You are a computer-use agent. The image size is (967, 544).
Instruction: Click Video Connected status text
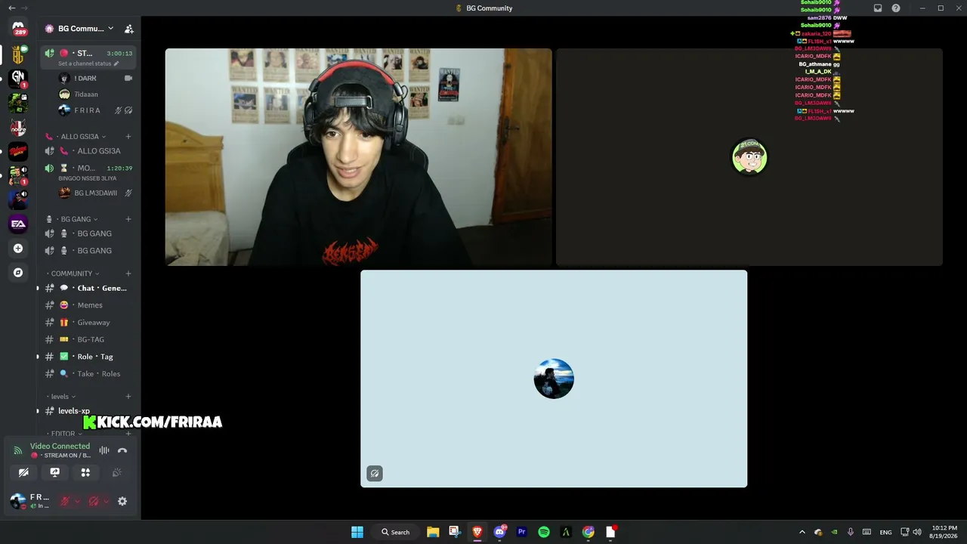[60, 446]
